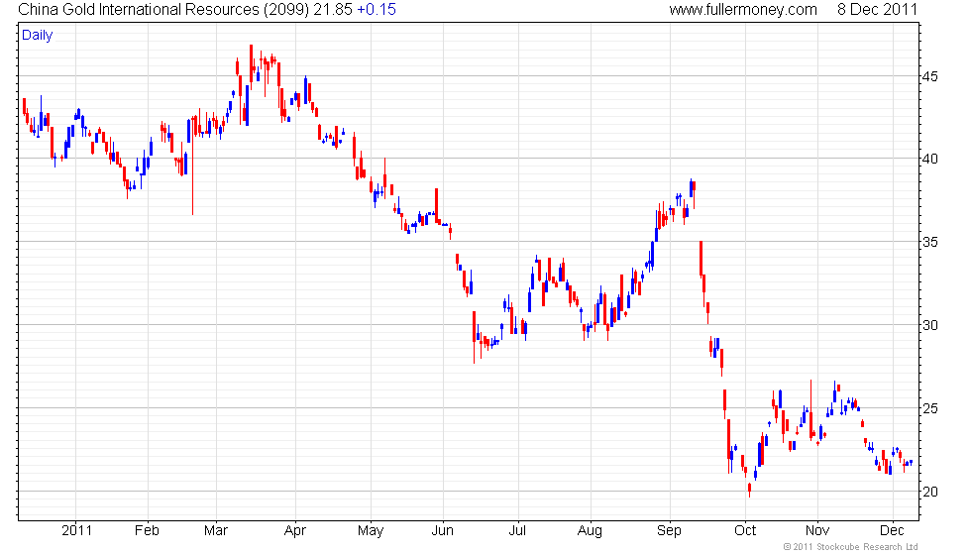Click the Nov time axis label
The height and width of the screenshot is (555, 971).
[817, 531]
